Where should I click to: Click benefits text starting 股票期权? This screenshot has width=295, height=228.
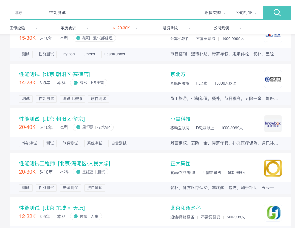click(x=224, y=143)
